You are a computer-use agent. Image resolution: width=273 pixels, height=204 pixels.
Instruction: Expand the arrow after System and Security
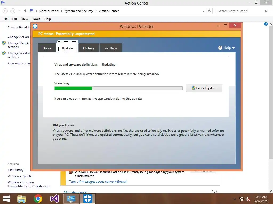pos(96,11)
